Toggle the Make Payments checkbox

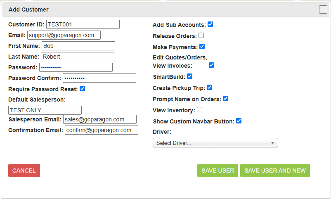(202, 47)
